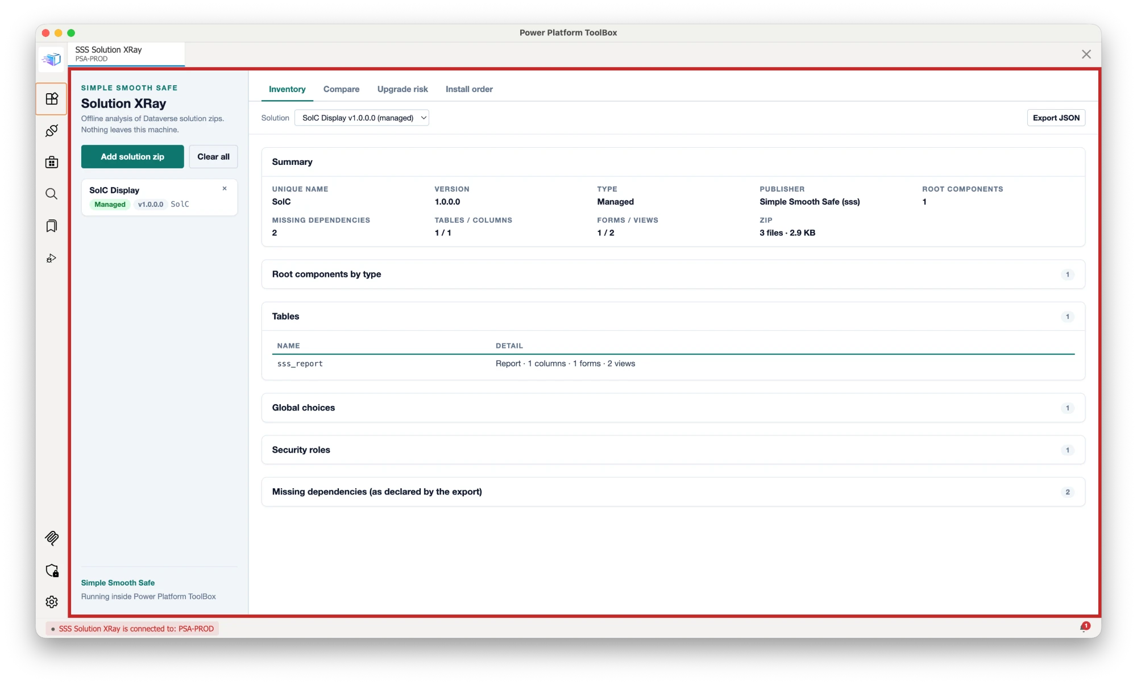The width and height of the screenshot is (1137, 685).
Task: Click Add solution zip button
Action: tap(132, 156)
